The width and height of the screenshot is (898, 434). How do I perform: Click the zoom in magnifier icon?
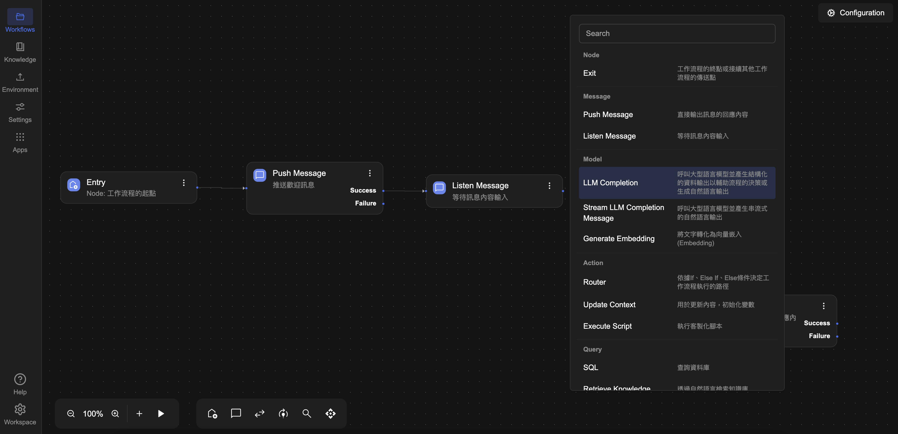point(115,413)
